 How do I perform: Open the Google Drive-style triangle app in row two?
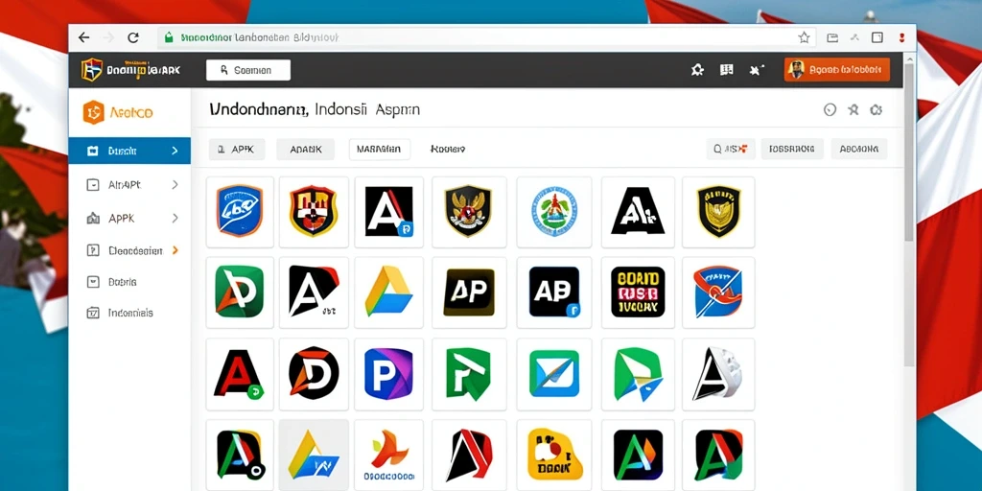(389, 292)
